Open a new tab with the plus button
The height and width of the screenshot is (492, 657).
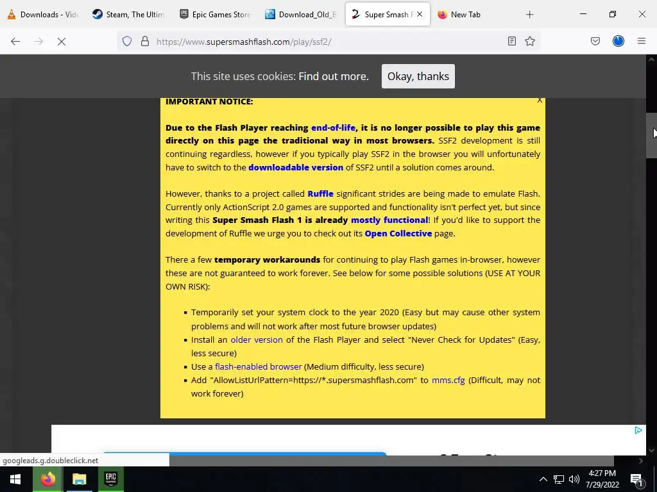click(529, 15)
